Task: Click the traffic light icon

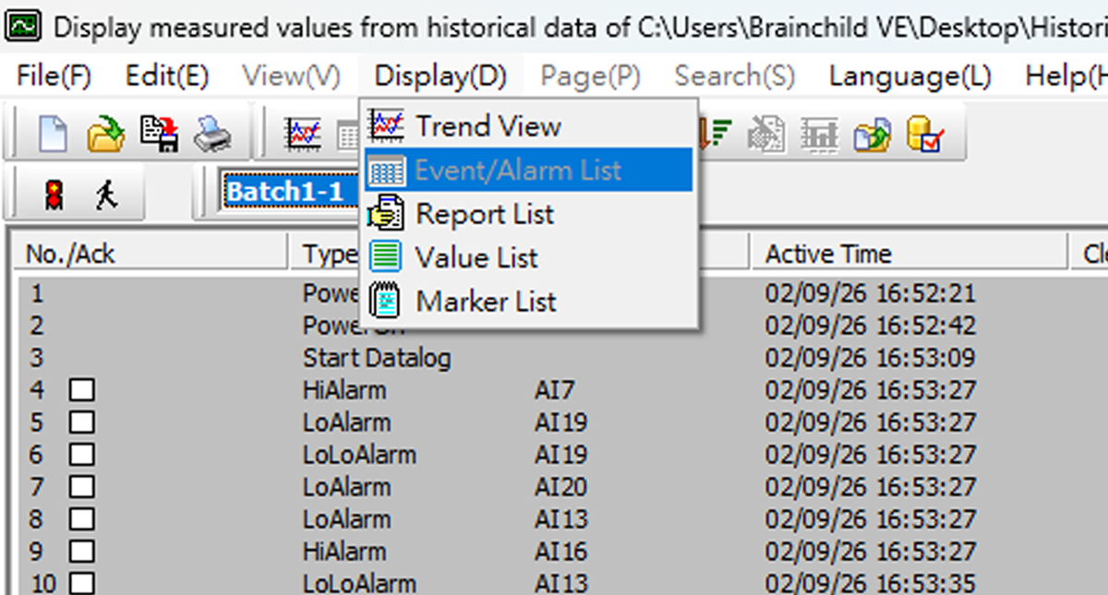Action: point(54,194)
